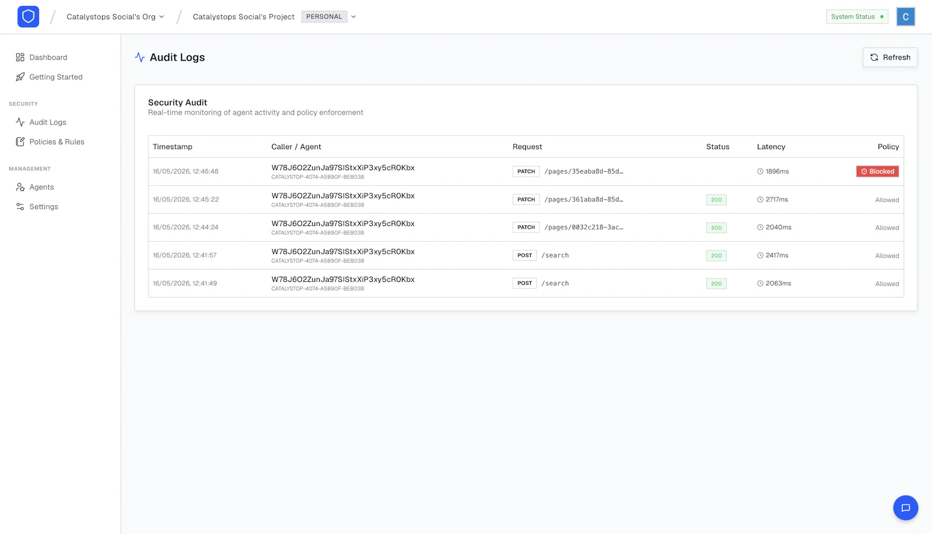This screenshot has height=534, width=932.
Task: Click the red Blocked policy badge
Action: pyautogui.click(x=877, y=171)
